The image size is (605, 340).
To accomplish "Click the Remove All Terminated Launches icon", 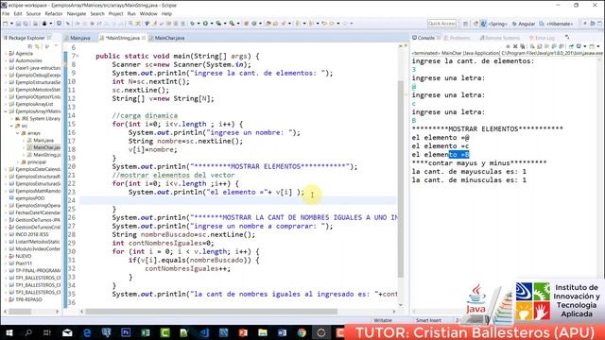I will point(523,46).
